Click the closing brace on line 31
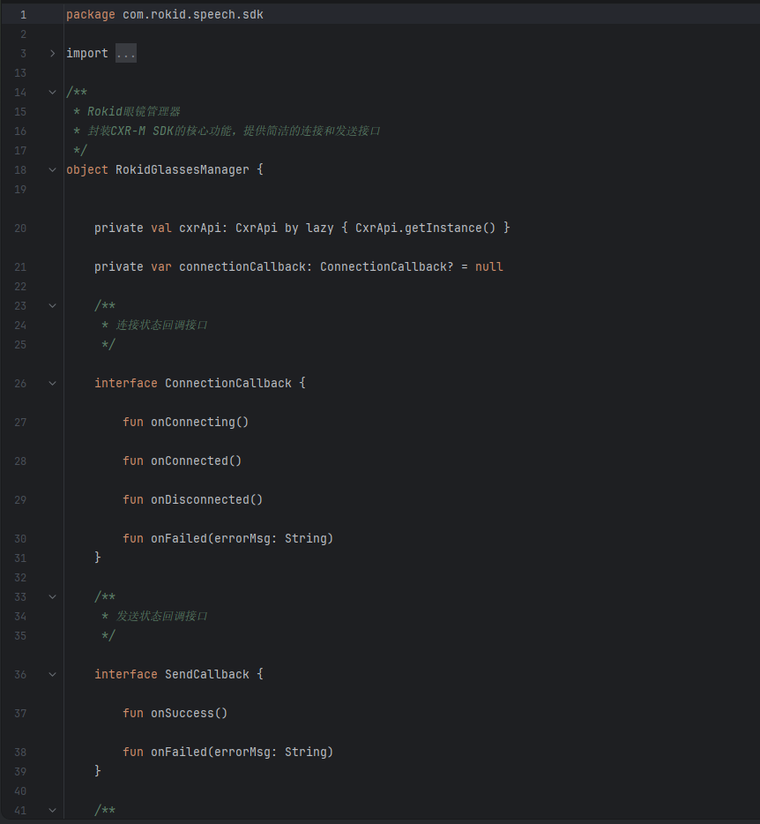Image resolution: width=760 pixels, height=824 pixels. [98, 558]
